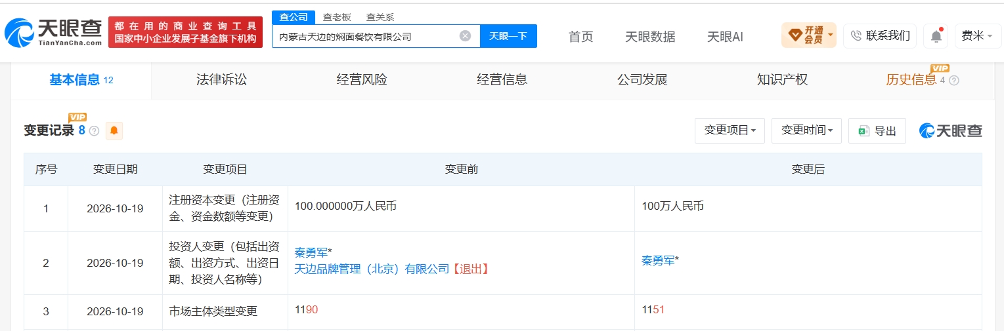Image resolution: width=1004 pixels, height=331 pixels.
Task: Click the 联系我们 phone button
Action: pos(880,35)
